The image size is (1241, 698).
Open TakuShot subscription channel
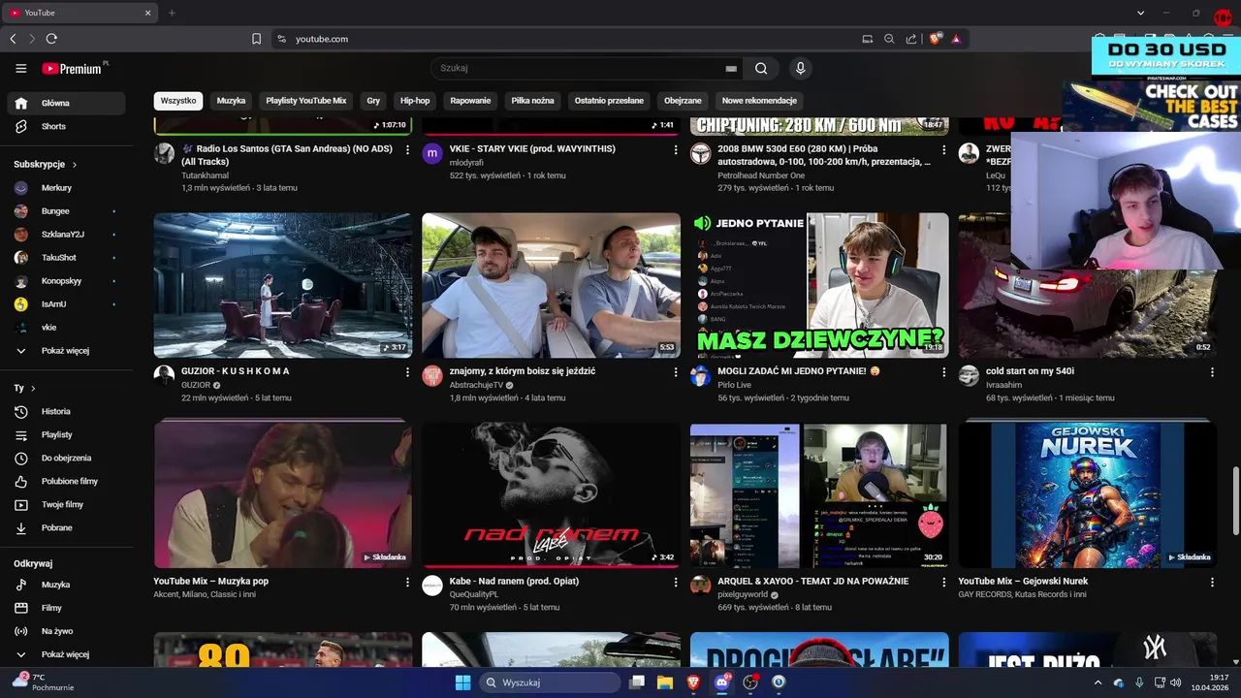point(66,258)
